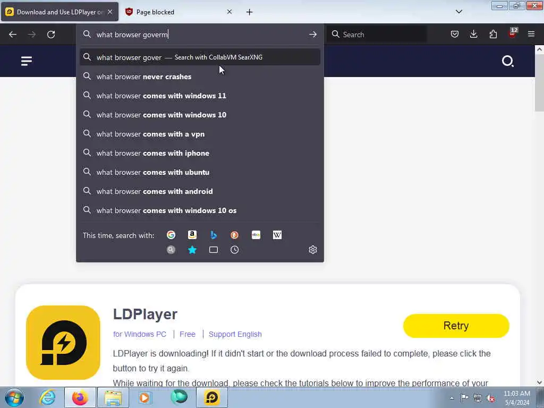Click the large LDPlayer logo image
This screenshot has height=408, width=544.
coord(63,343)
